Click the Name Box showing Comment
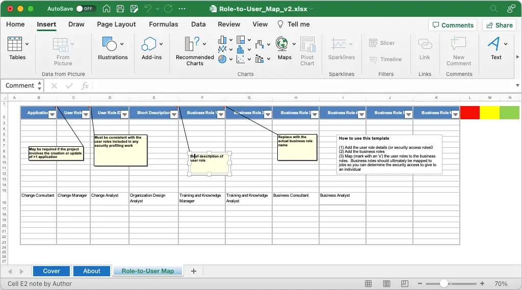522x290 pixels. pos(20,86)
